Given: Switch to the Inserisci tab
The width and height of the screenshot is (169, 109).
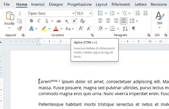Looking at the screenshot, I should click(x=38, y=4).
